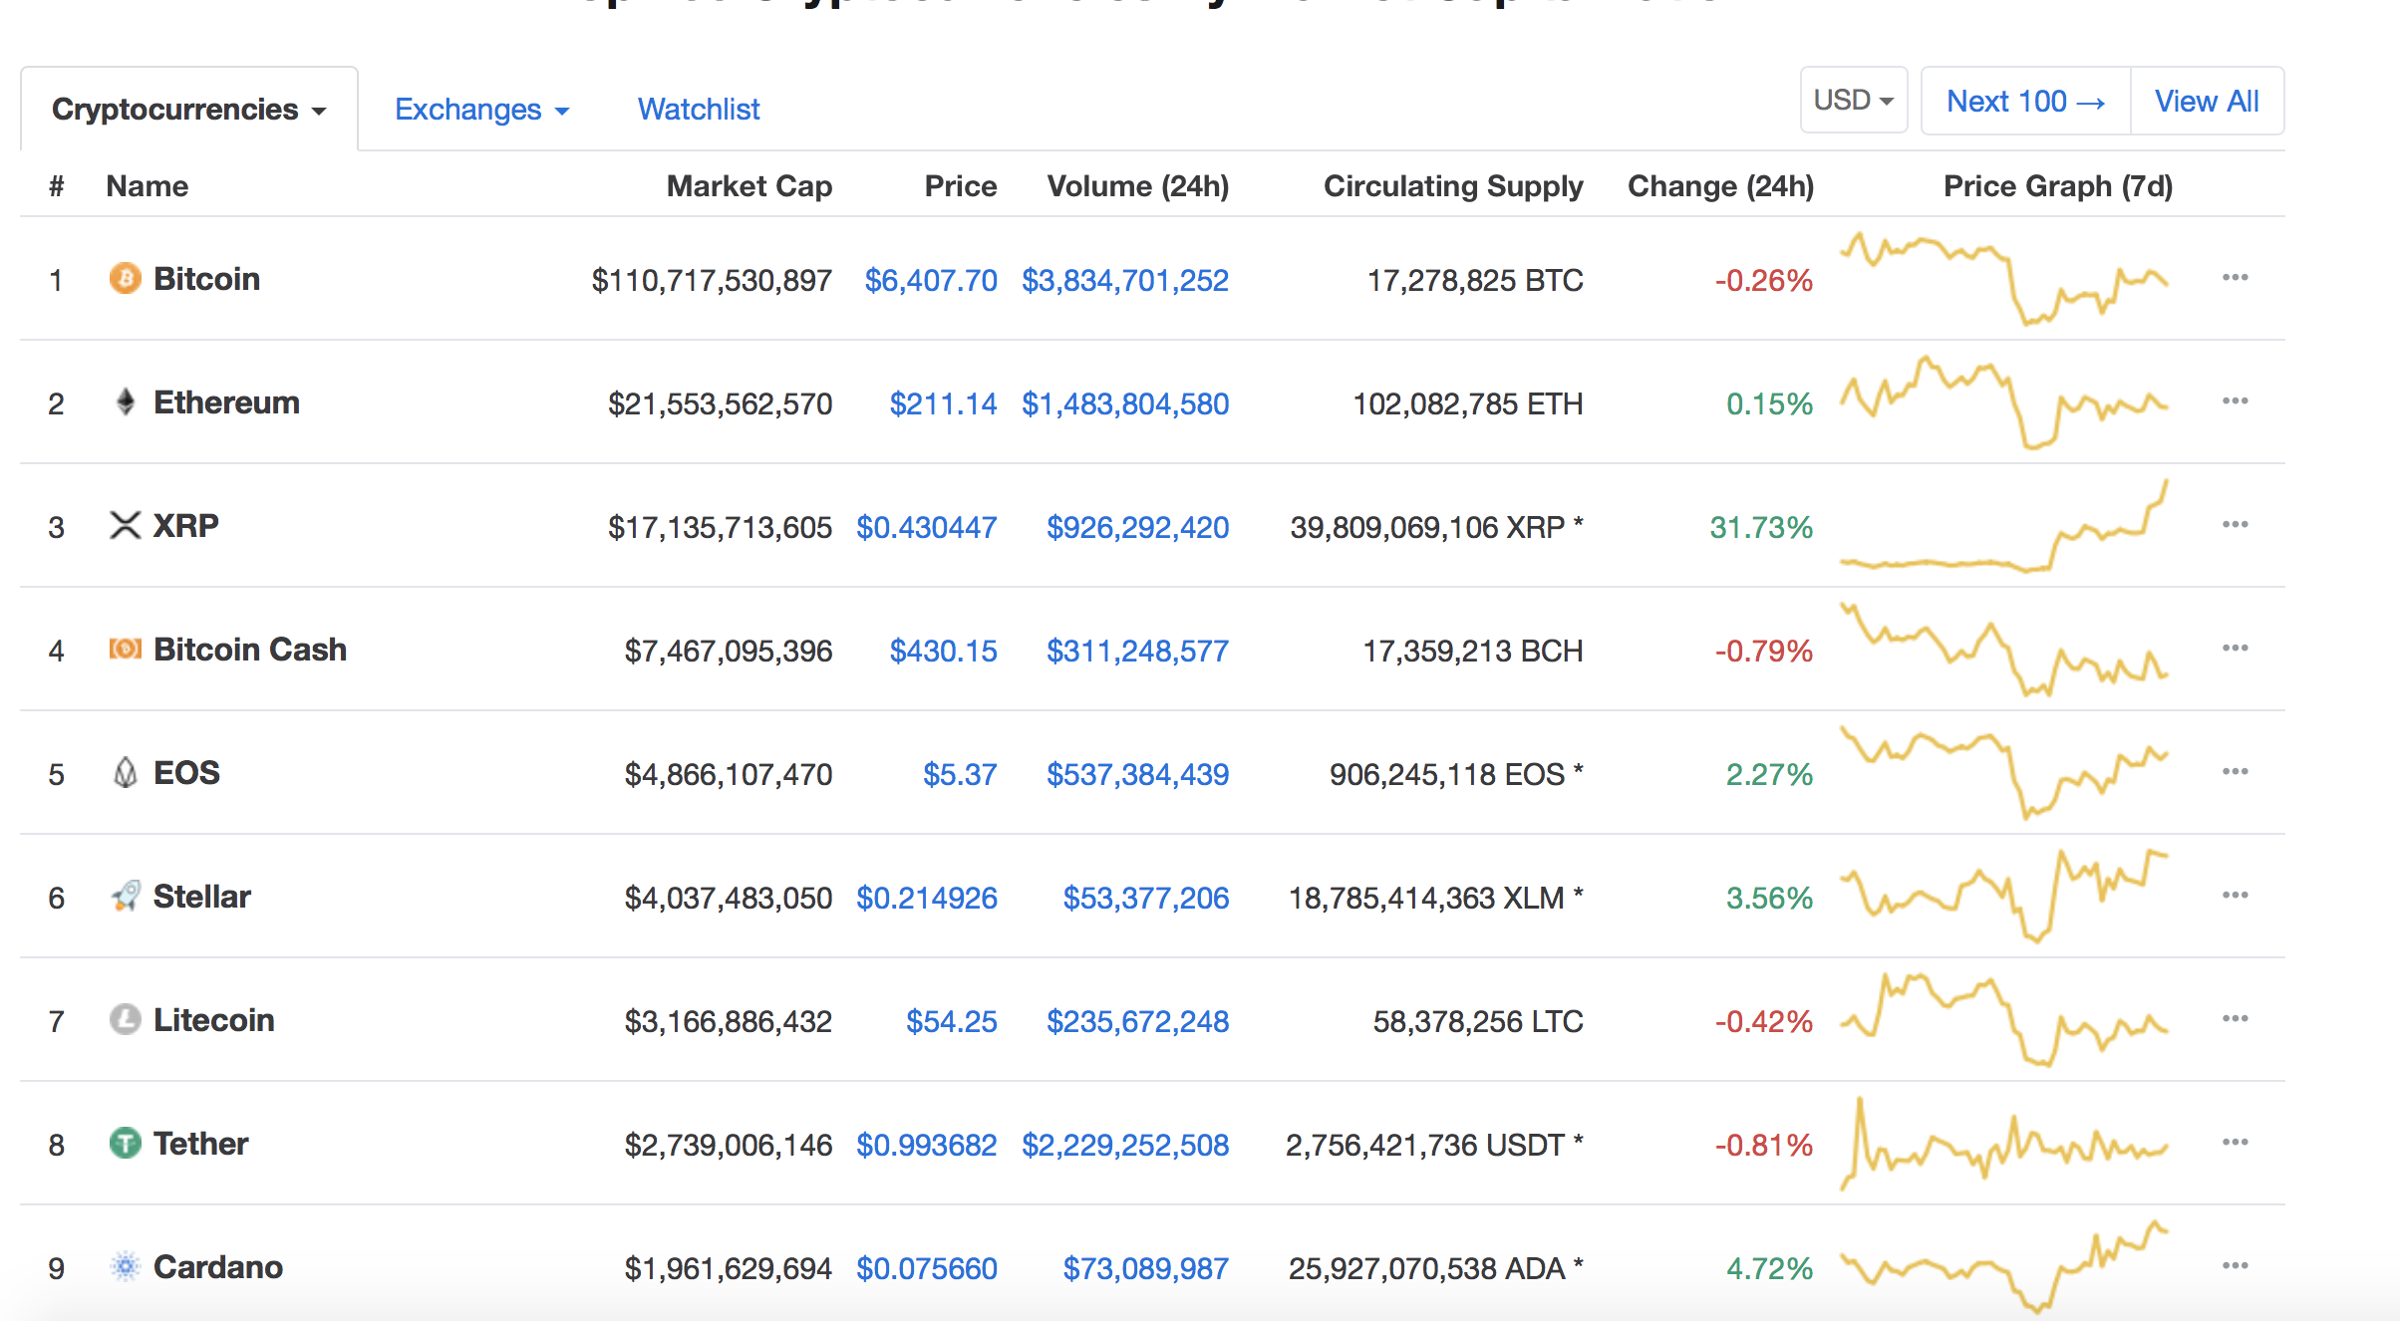Click Cardano 4.72% change value
Screen dimensions: 2400x1321
pyautogui.click(x=1769, y=1268)
